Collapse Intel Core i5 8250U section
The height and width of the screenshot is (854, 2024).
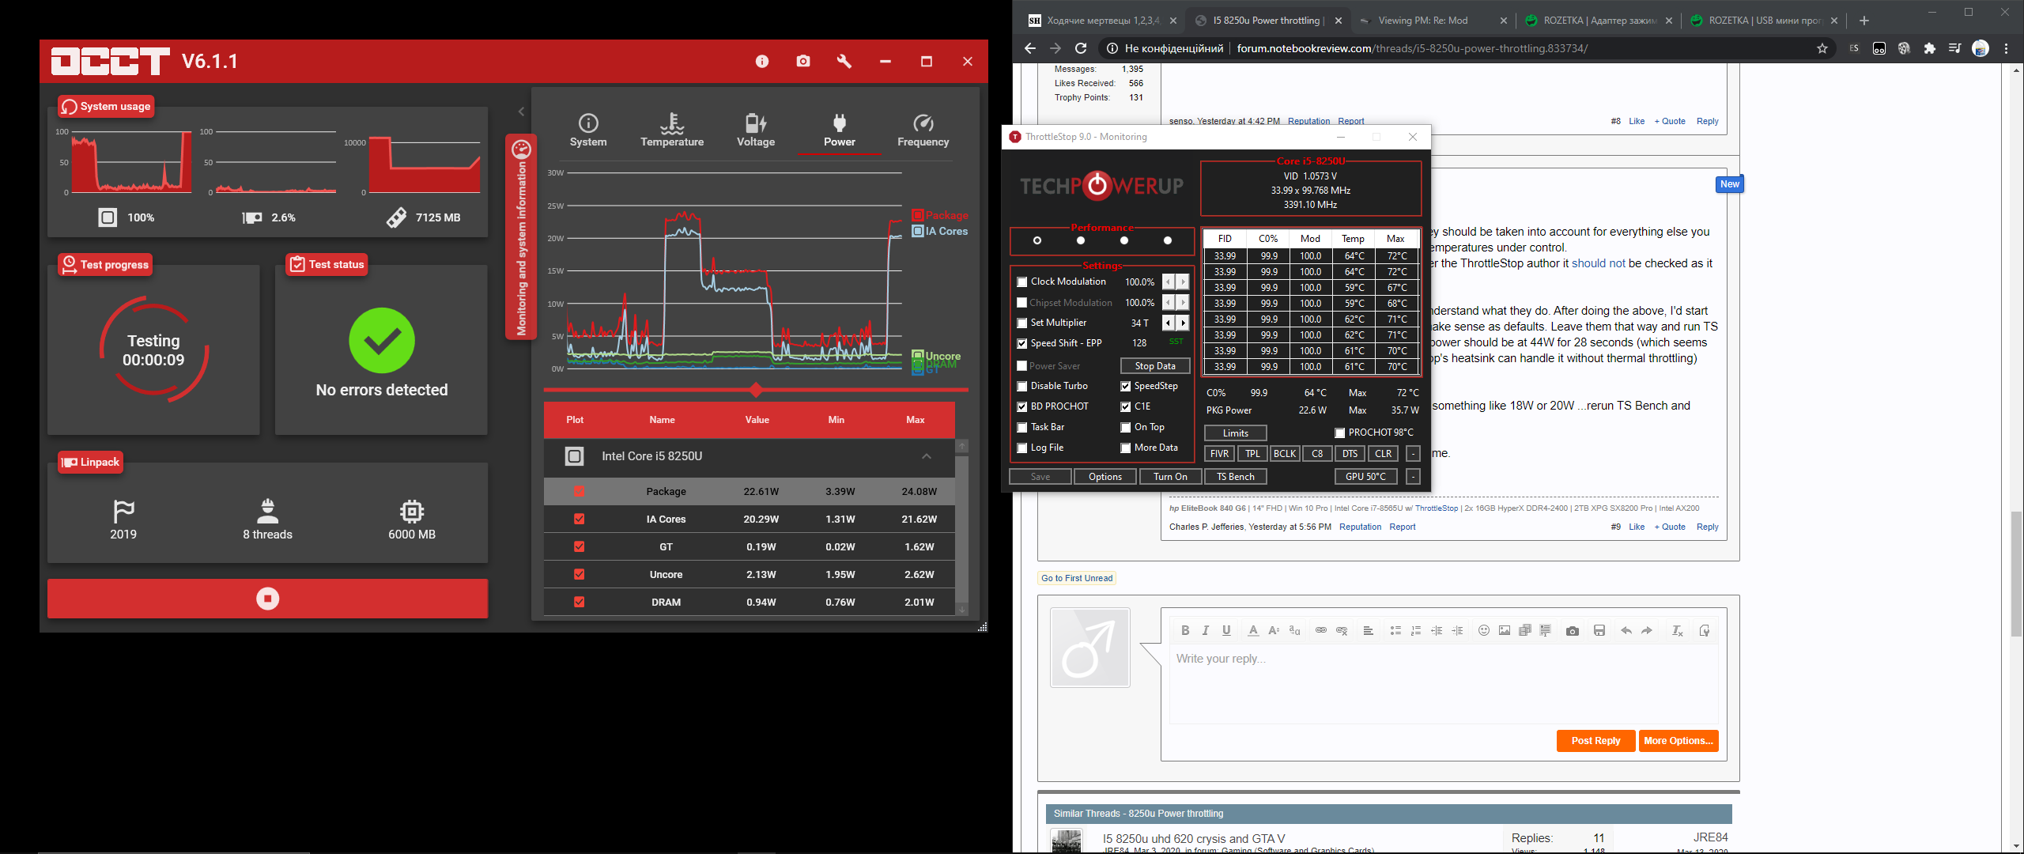[x=926, y=456]
